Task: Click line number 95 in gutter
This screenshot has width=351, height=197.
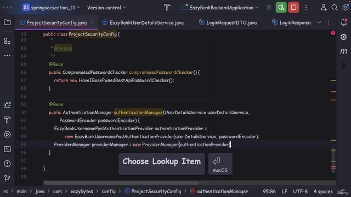Action: point(23,144)
